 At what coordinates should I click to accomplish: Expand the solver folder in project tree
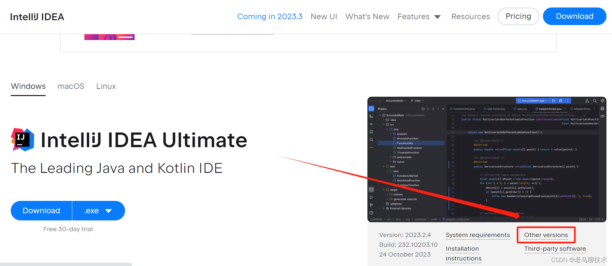point(391,162)
